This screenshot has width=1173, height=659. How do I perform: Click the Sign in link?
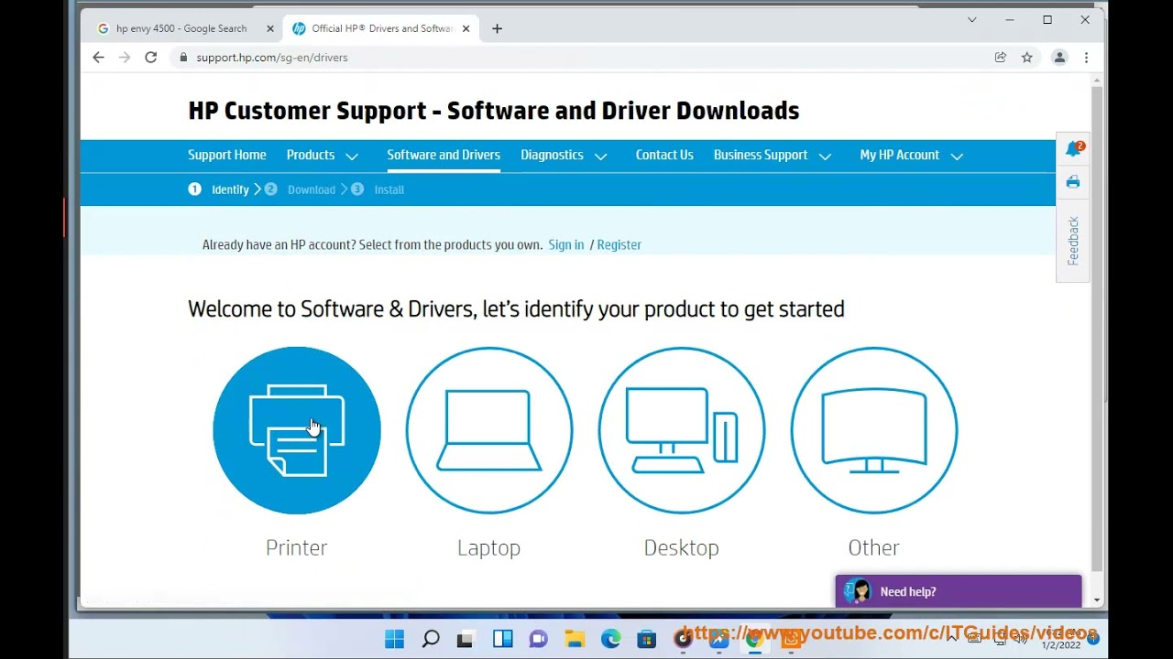(x=566, y=244)
